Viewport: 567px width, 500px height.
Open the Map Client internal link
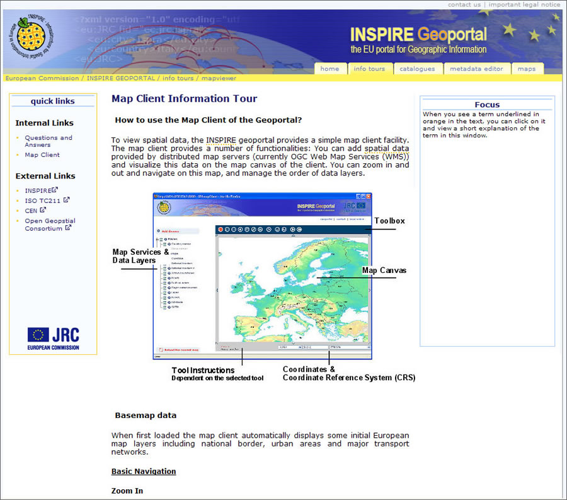(42, 155)
